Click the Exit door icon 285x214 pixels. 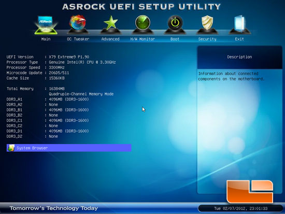(239, 24)
